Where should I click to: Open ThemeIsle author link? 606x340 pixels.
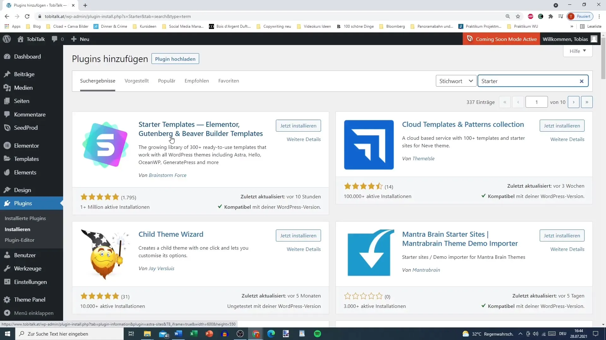pyautogui.click(x=423, y=159)
